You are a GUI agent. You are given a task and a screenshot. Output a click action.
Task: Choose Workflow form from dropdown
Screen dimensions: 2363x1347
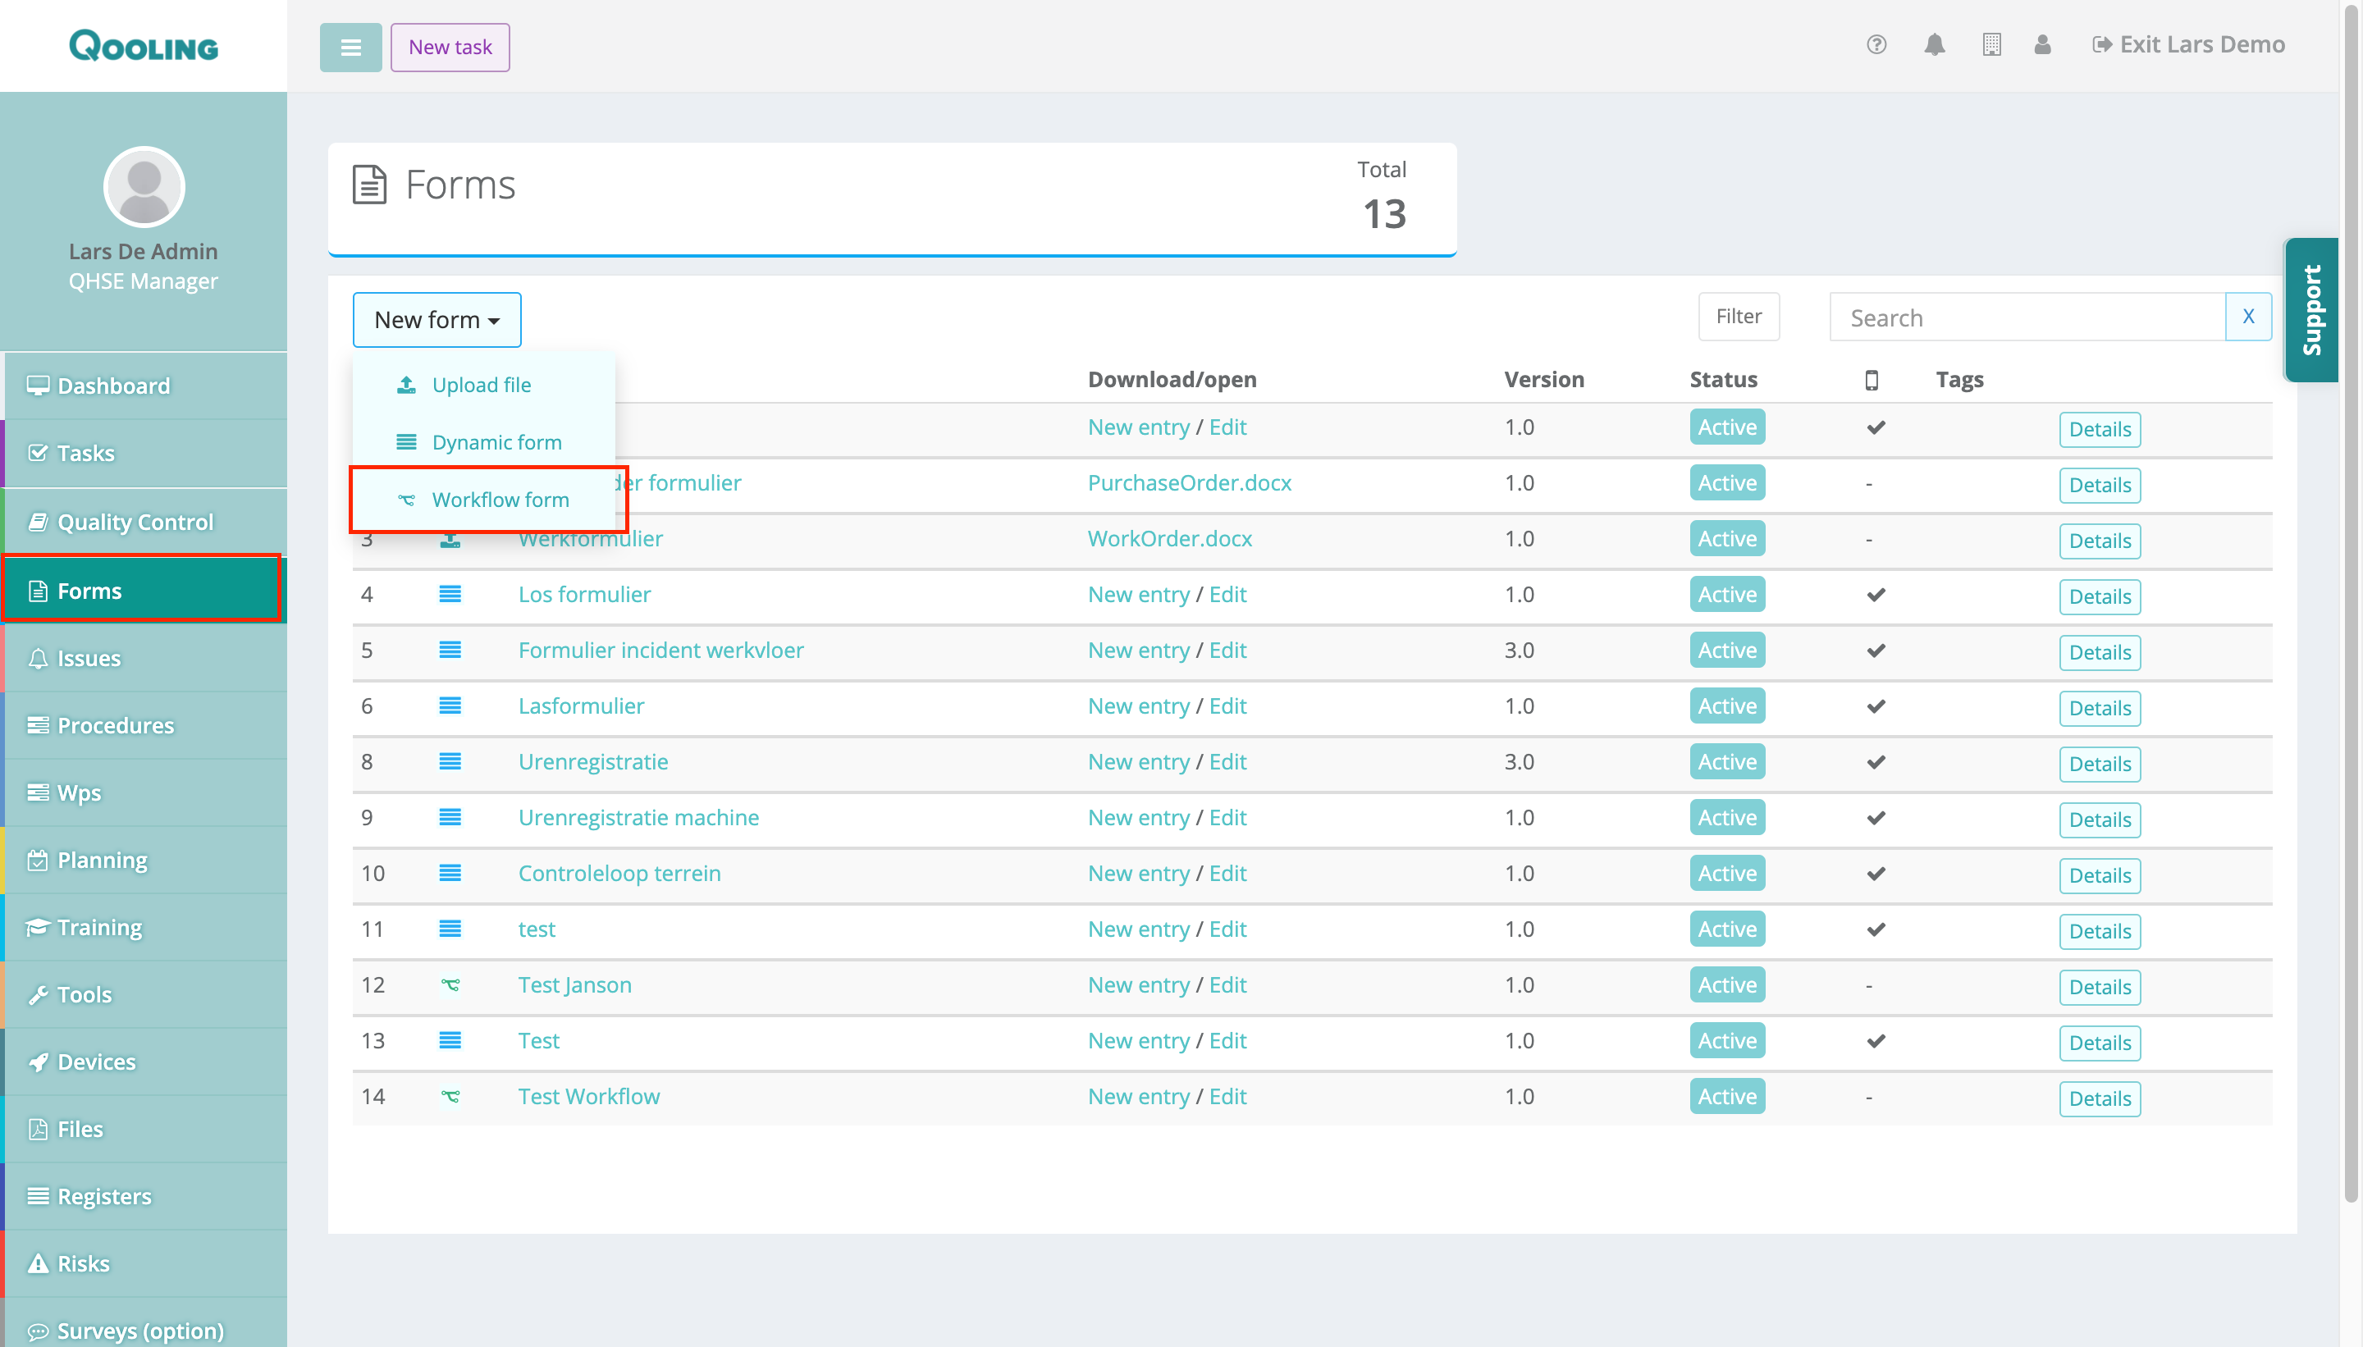point(500,500)
